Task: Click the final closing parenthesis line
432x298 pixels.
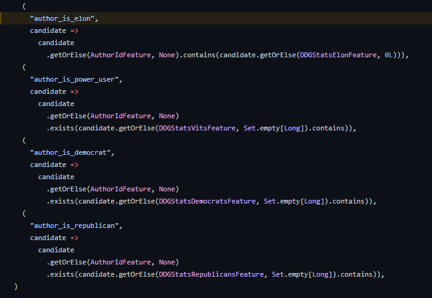Action: 16,286
